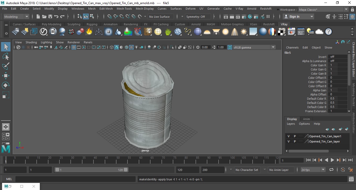Viewport: 356px width, 190px height.
Task: Redo the last action
Action: tap(62, 16)
